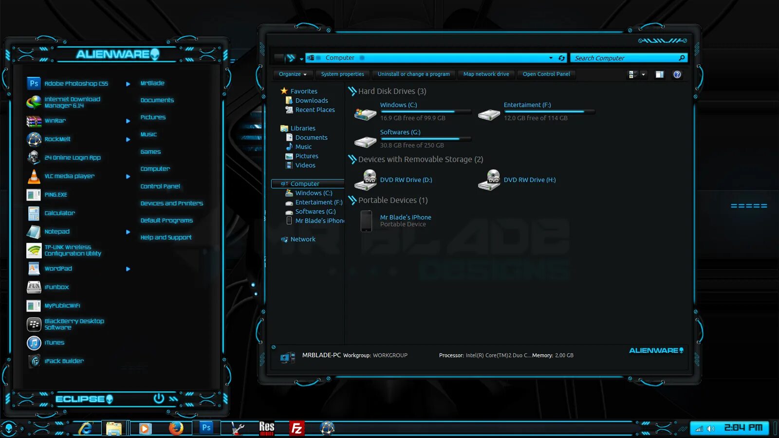Viewport: 779px width, 438px height.
Task: Click Map network drive button
Action: (x=486, y=74)
